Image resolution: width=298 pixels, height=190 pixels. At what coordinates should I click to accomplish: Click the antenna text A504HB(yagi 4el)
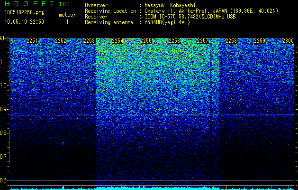167,22
